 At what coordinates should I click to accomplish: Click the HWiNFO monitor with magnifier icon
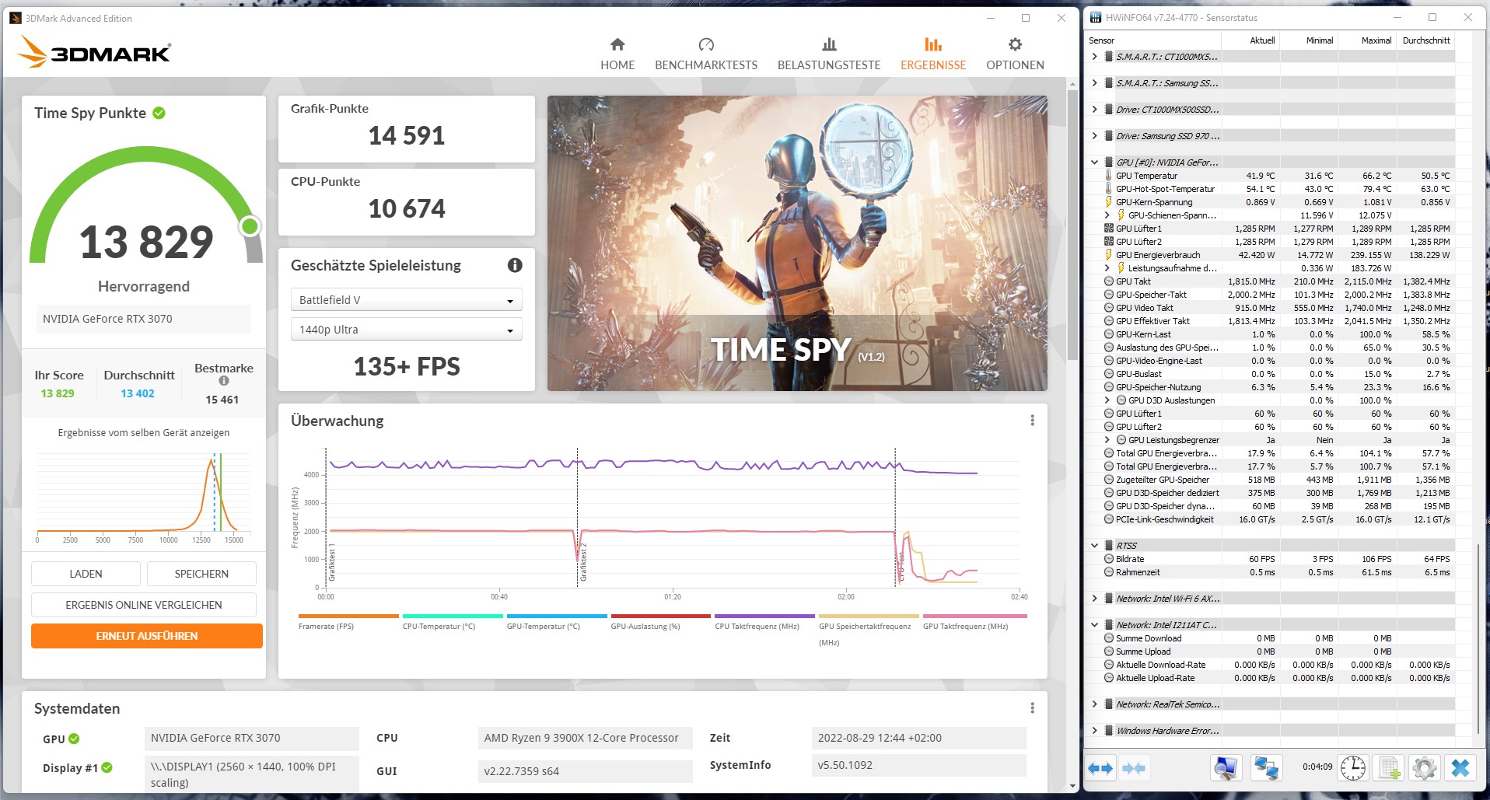click(1226, 768)
